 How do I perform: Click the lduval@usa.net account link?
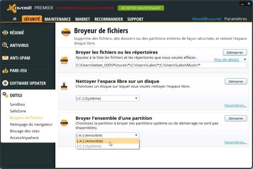point(207,19)
